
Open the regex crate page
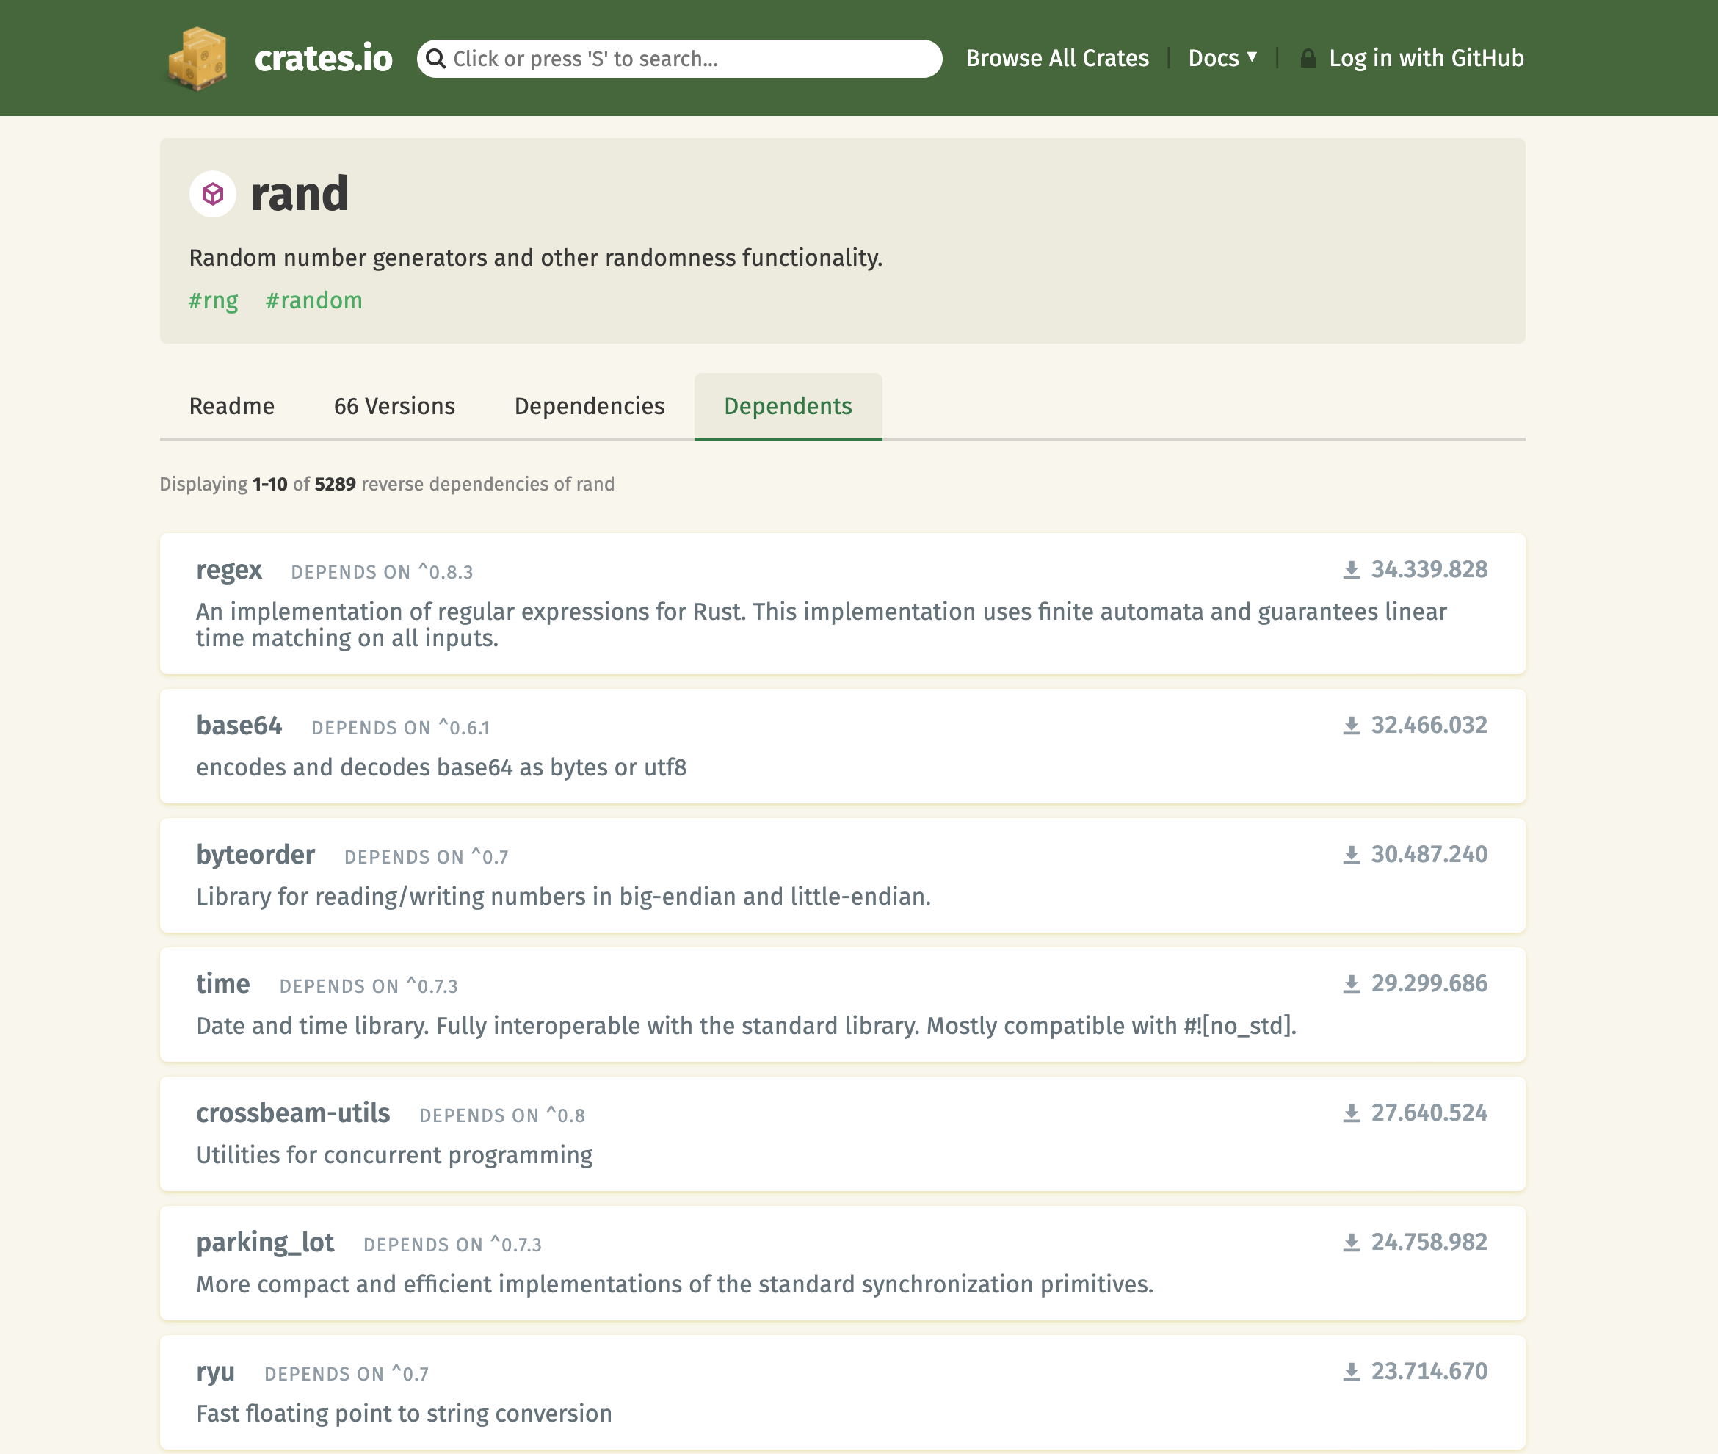coord(229,571)
